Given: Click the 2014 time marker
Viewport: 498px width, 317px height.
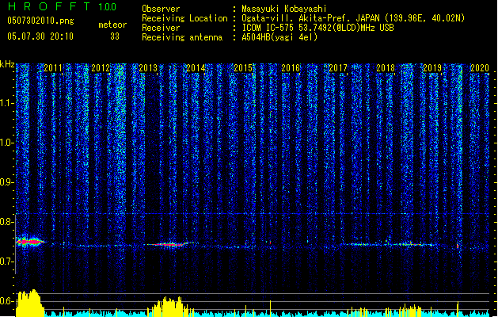Looking at the screenshot, I should click(x=196, y=68).
